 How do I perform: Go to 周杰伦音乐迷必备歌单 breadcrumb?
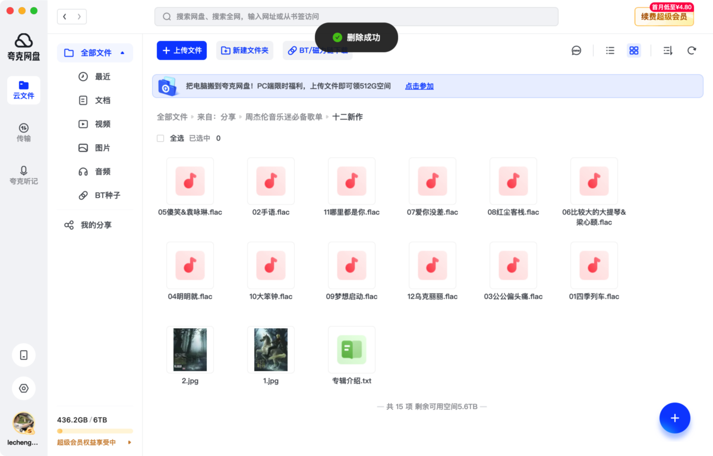click(284, 117)
